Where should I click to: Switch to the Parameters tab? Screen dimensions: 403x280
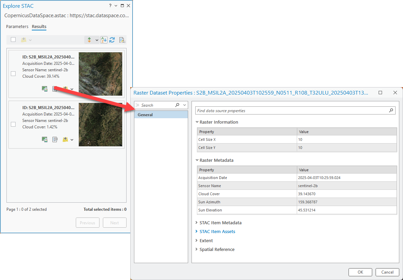pos(17,26)
